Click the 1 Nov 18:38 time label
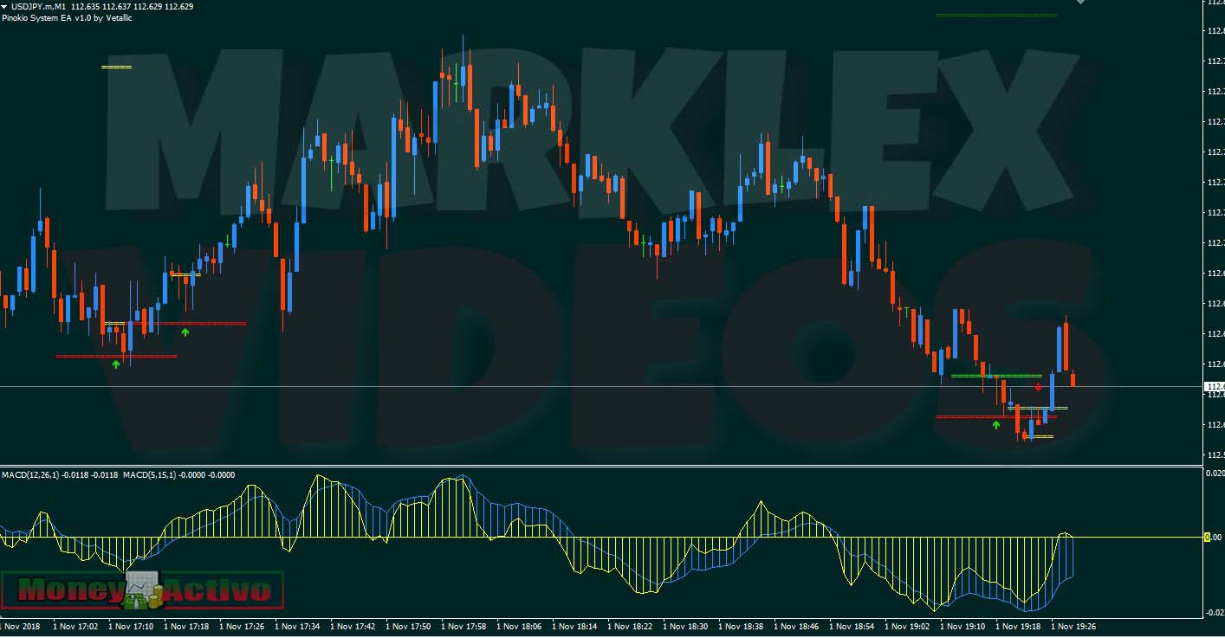This screenshot has width=1225, height=638. point(741,626)
